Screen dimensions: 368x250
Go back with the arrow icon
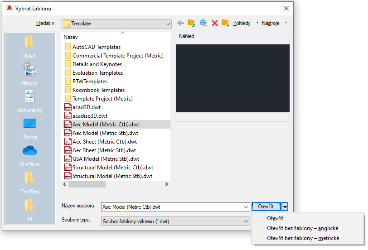[180, 23]
